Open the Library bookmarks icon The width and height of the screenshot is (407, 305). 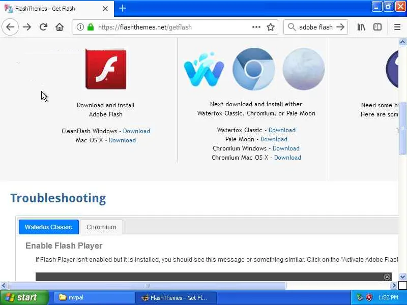coord(361,27)
